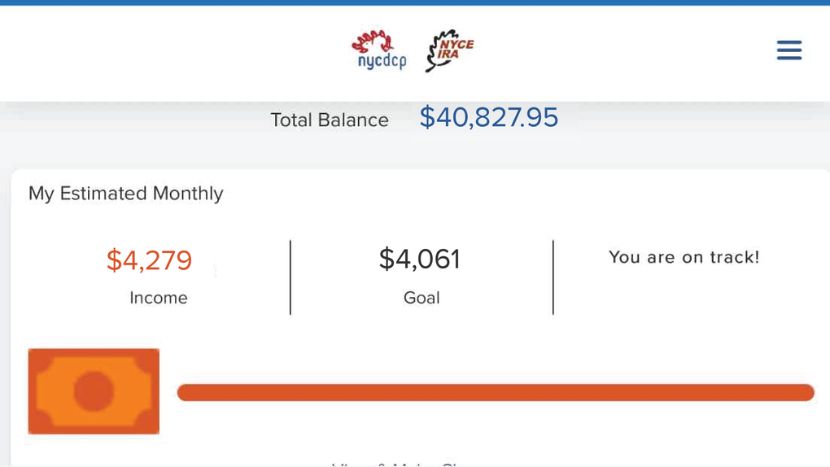Click the circle in the bill icon

pyautogui.click(x=94, y=391)
